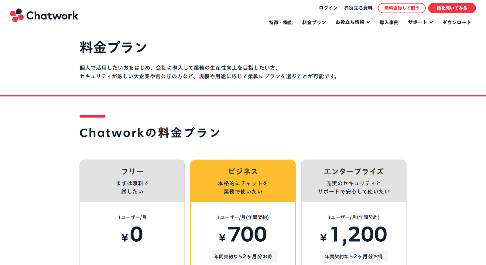Click the ¥1,200 price in the Enterprise plan
The width and height of the screenshot is (486, 265).
tap(354, 235)
